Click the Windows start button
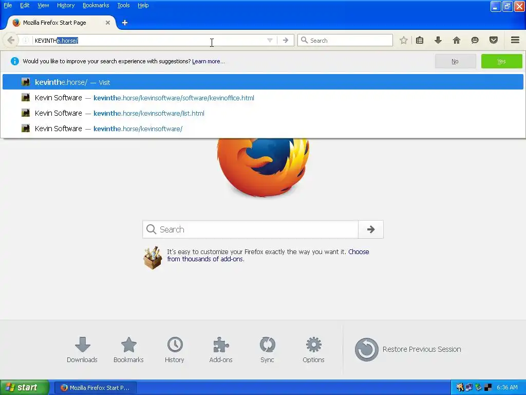The width and height of the screenshot is (526, 395). click(x=25, y=387)
